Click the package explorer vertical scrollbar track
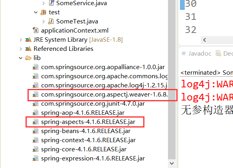The width and height of the screenshot is (233, 168). click(x=172, y=80)
